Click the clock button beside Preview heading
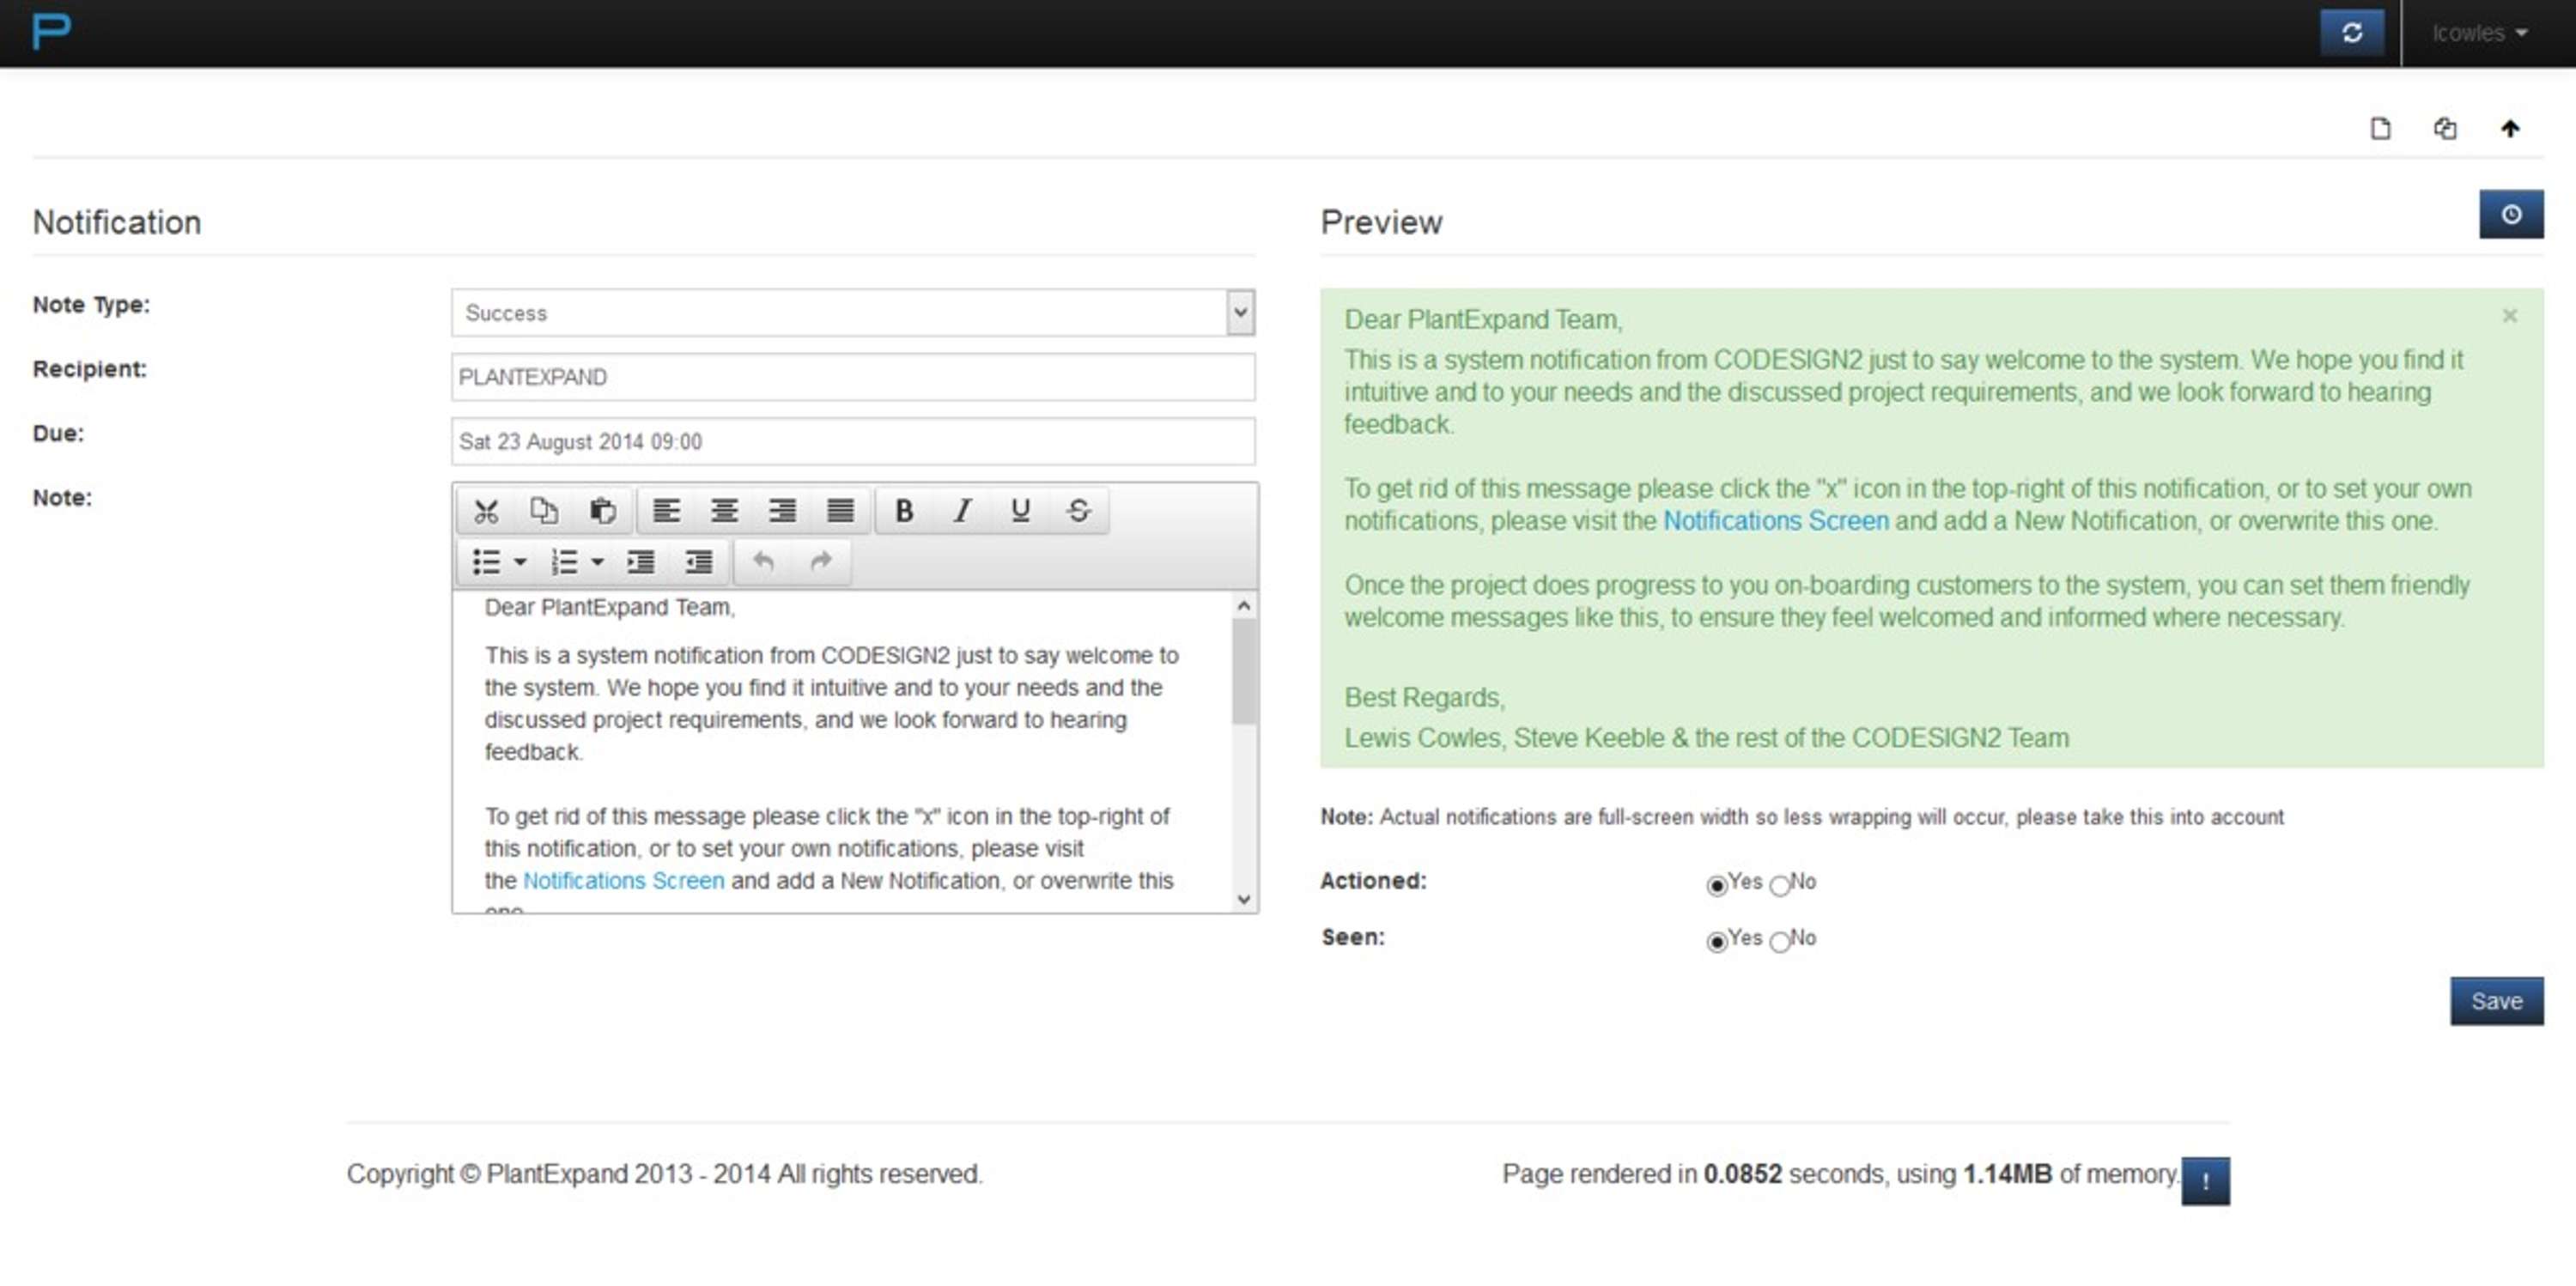The width and height of the screenshot is (2576, 1286). pyautogui.click(x=2511, y=214)
